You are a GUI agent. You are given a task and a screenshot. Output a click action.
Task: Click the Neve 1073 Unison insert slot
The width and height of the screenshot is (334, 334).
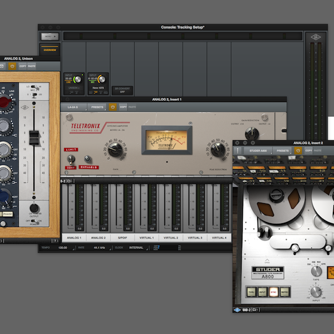[x=98, y=88]
